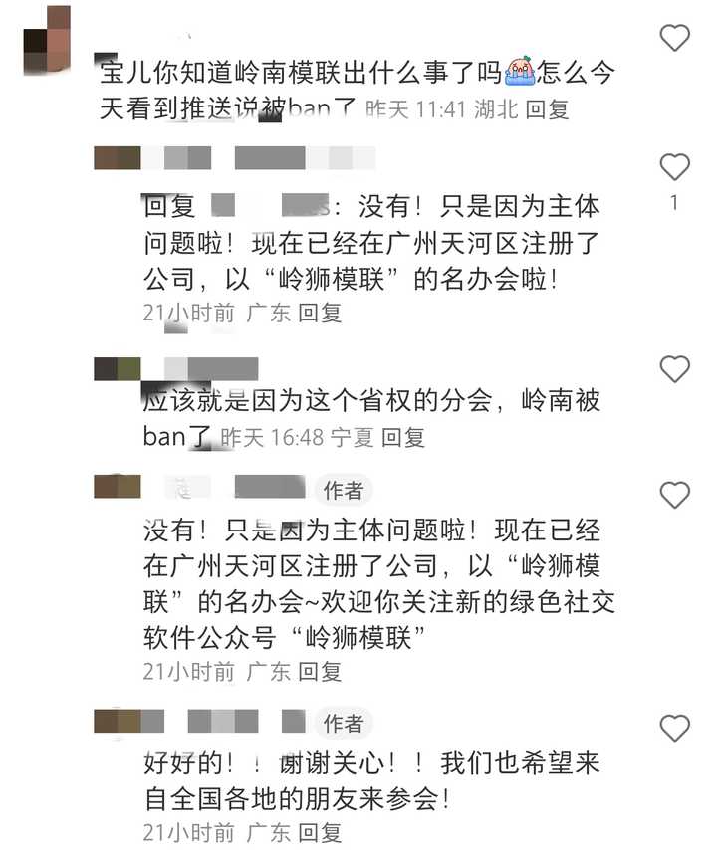The image size is (717, 850).
Task: Like the reply with 1 like
Action: [674, 166]
